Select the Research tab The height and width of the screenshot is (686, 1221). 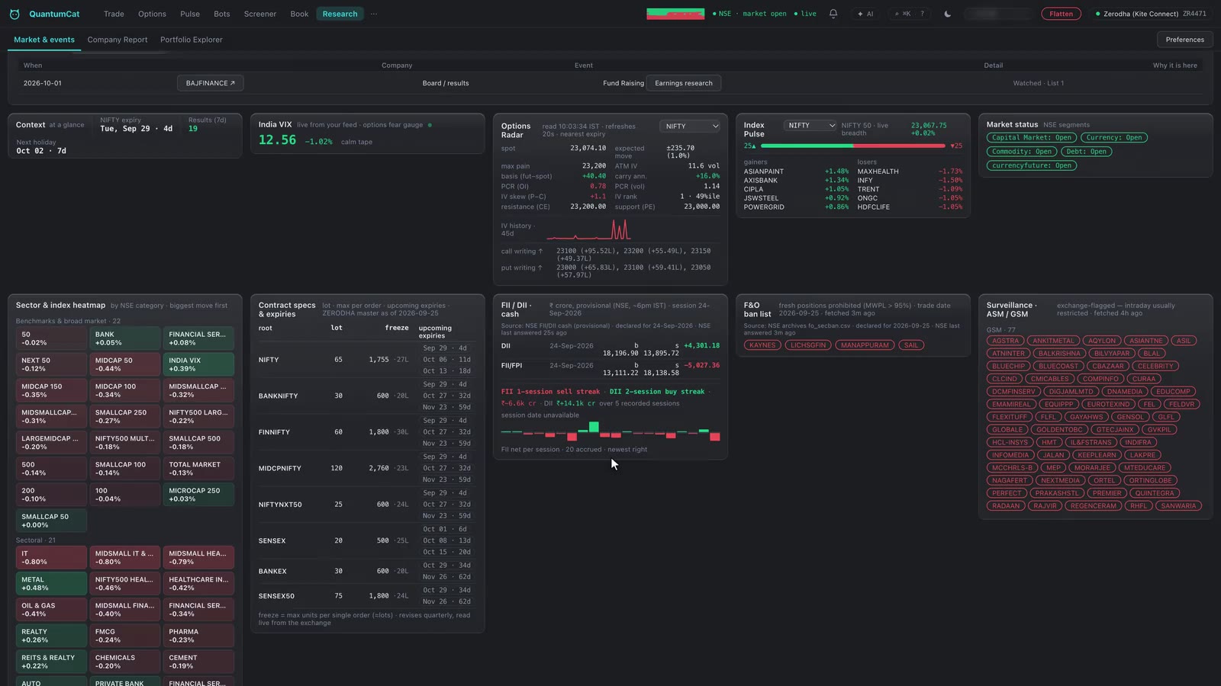coord(340,14)
